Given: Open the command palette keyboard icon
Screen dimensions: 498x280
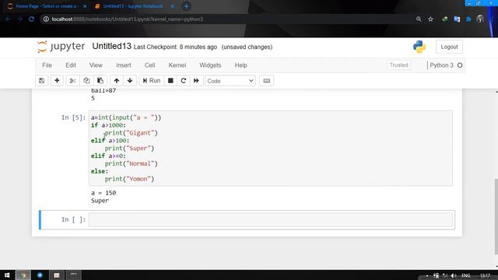Looking at the screenshot, I should click(x=266, y=81).
